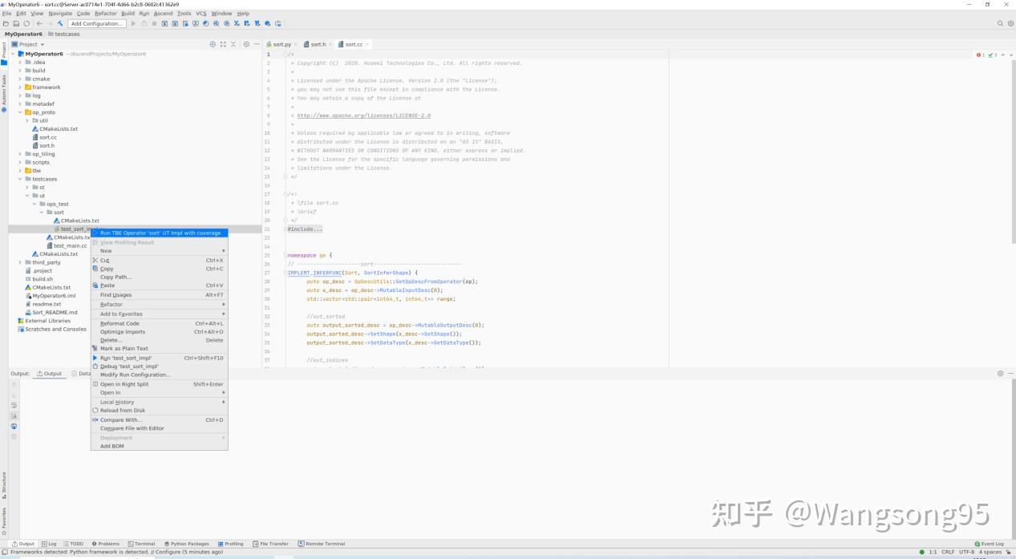Screen dimensions: 1016x559
Task: Open IDE settings gear at top right
Action: (1009, 23)
